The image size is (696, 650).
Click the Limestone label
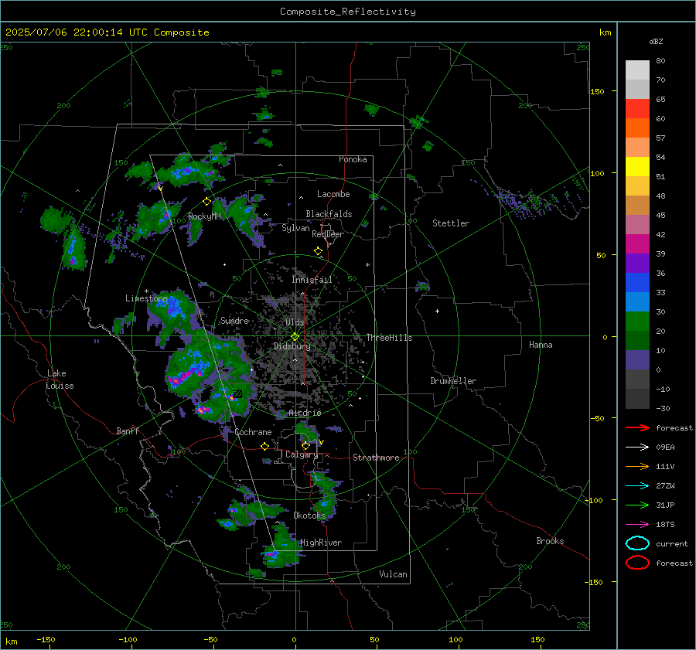pos(146,298)
